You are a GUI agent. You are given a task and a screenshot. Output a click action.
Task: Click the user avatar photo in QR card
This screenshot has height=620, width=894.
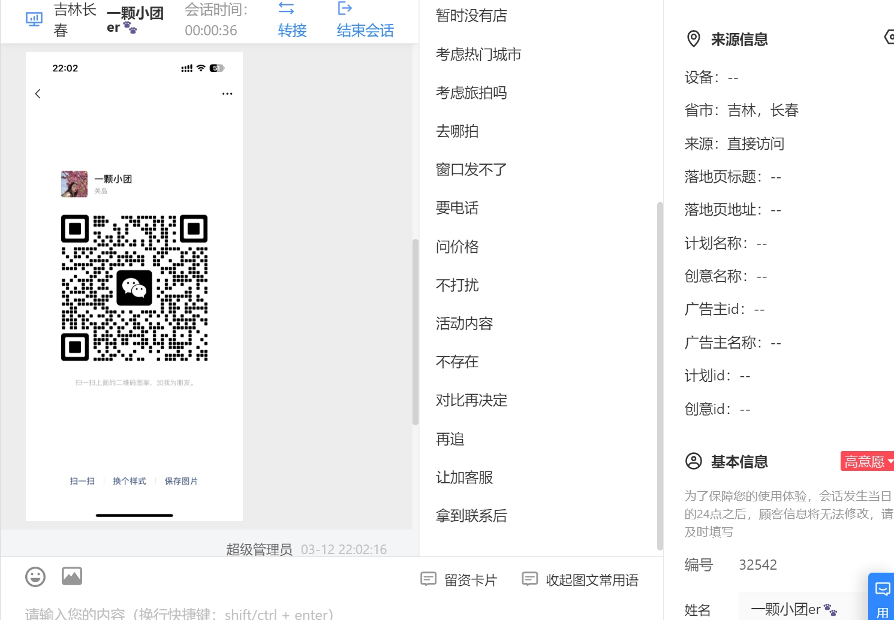point(74,184)
